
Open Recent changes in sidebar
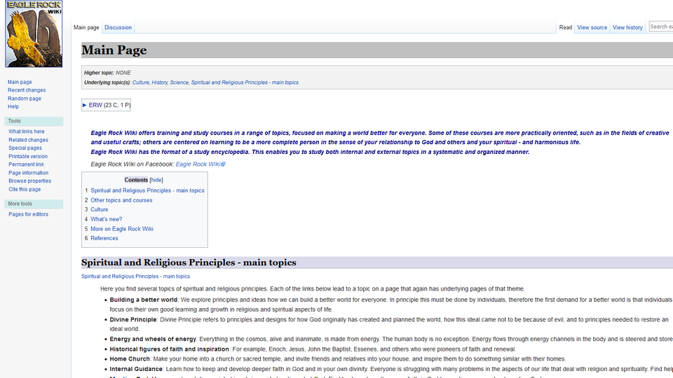tap(27, 90)
